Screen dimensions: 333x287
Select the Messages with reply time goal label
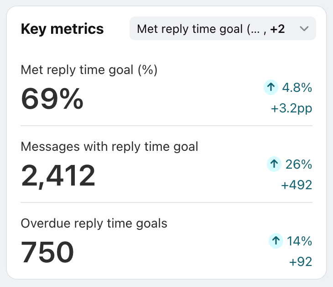[x=109, y=147]
